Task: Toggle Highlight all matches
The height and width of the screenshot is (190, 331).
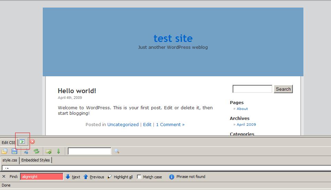Action: click(x=120, y=177)
